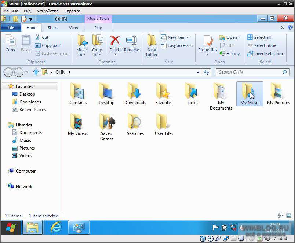Screen dimensions: 295x243
Task: Switch to details view in status bar
Action: (280, 216)
